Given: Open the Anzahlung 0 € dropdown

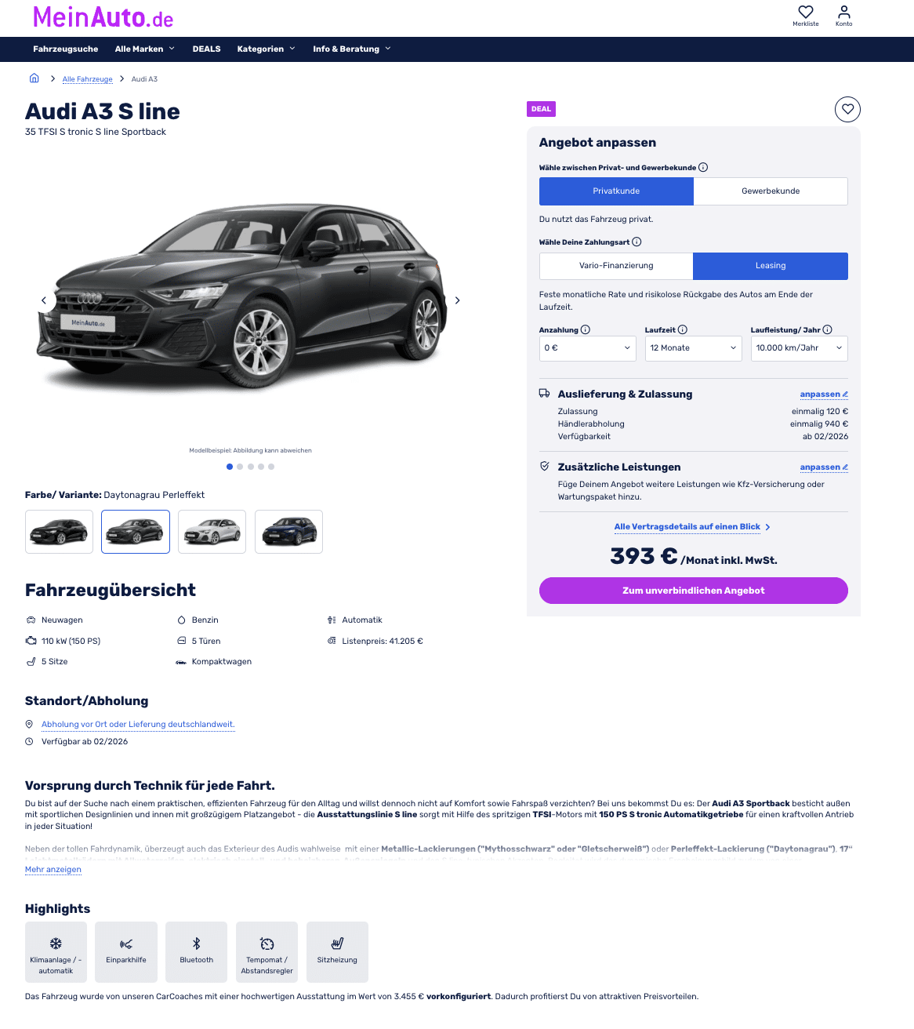Looking at the screenshot, I should click(x=588, y=348).
